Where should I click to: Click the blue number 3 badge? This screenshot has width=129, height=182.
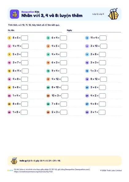[87, 38]
